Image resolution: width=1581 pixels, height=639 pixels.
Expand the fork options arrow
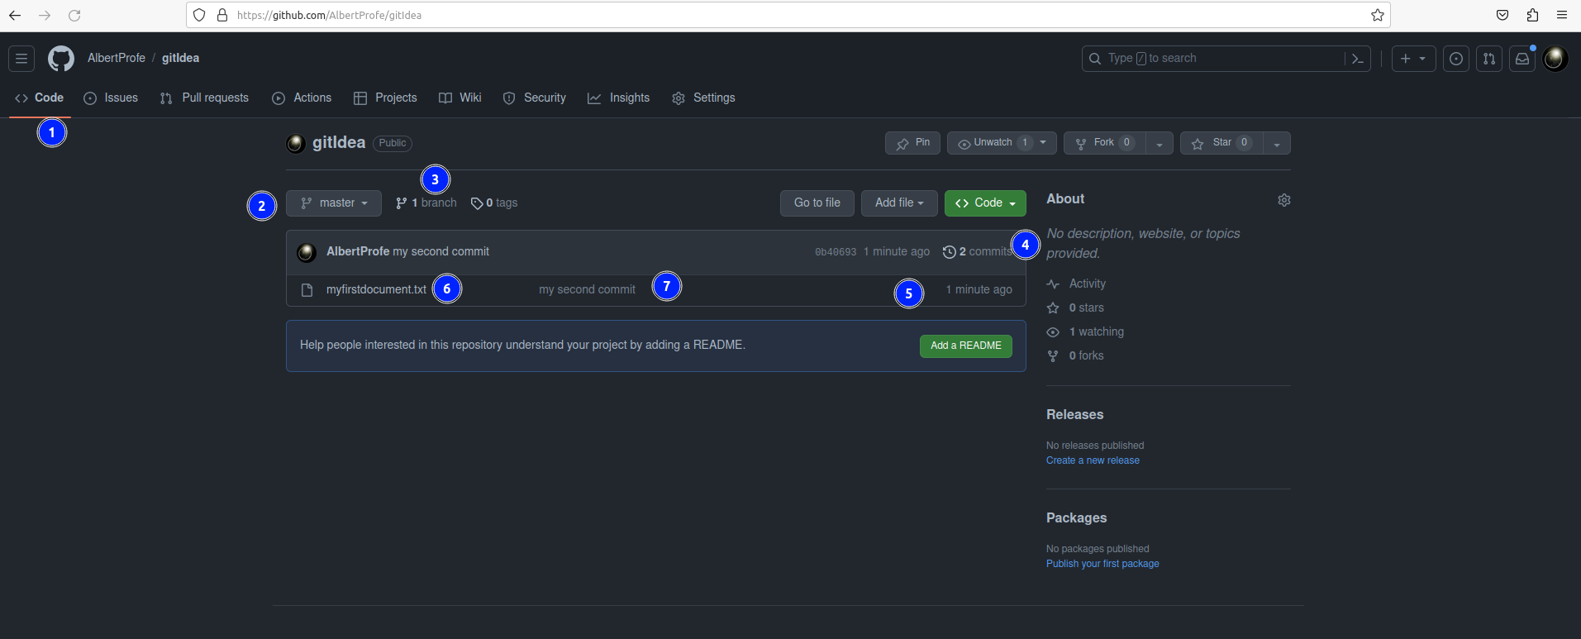point(1160,143)
